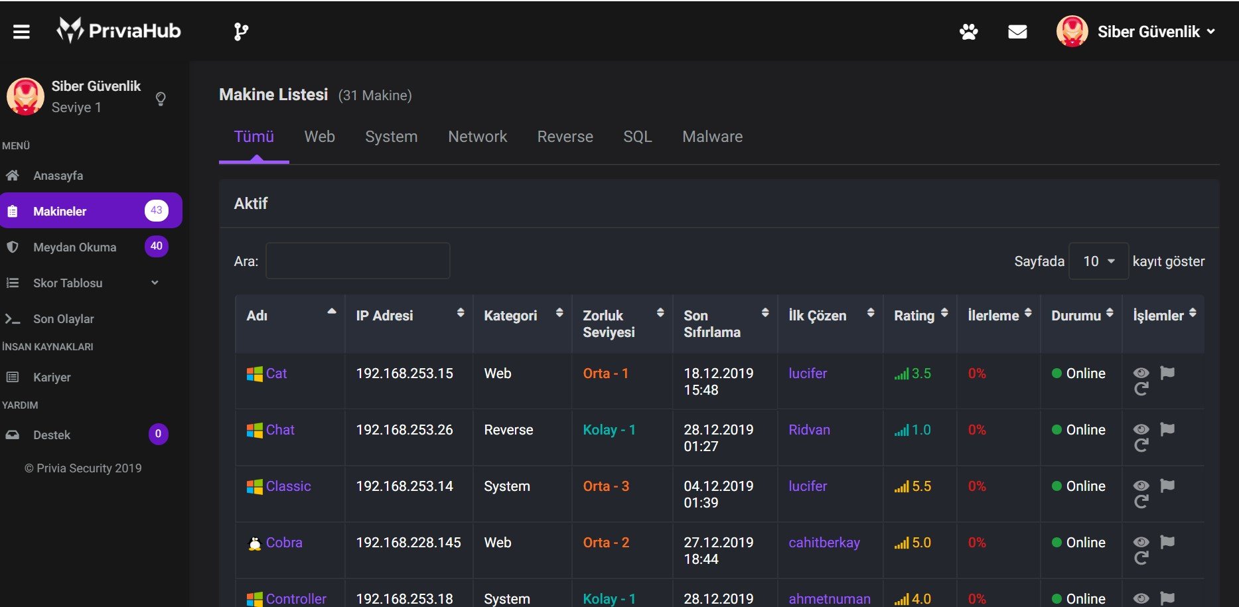Open the envelope messages icon
The height and width of the screenshot is (607, 1239).
pyautogui.click(x=1017, y=31)
